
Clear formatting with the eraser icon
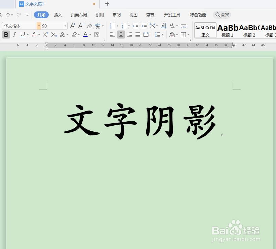pos(89,26)
